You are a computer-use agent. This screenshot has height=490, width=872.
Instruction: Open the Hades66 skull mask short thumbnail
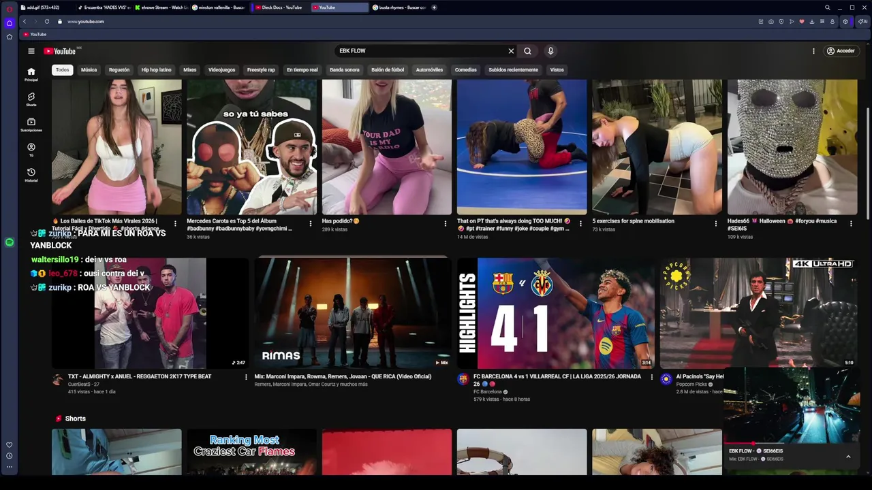point(792,147)
